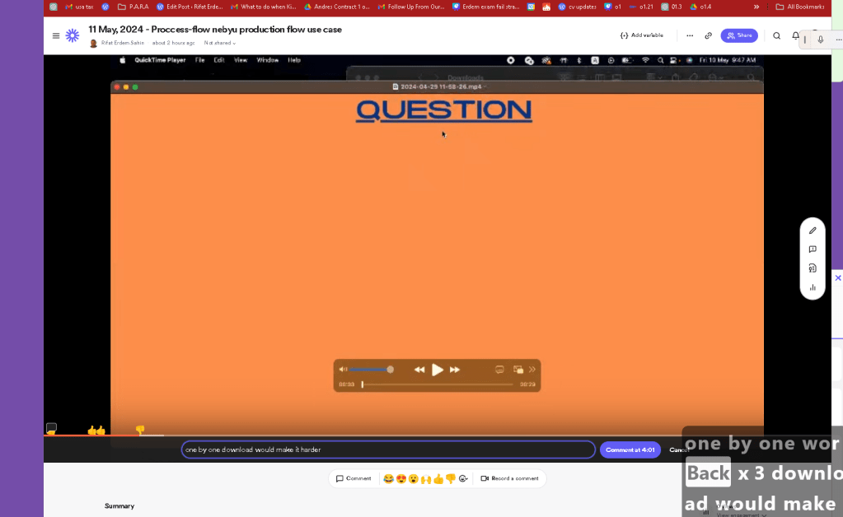The height and width of the screenshot is (517, 843).
Task: Open the All Bookmarks folder
Action: (800, 7)
